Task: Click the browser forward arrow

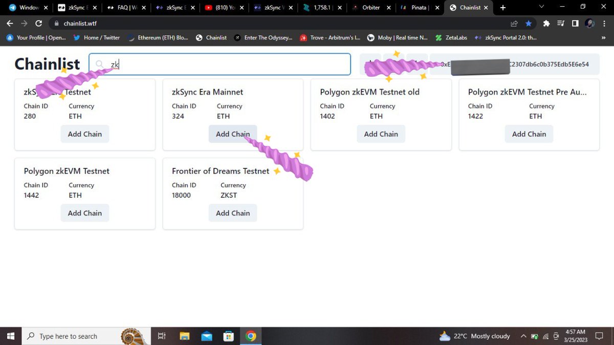Action: pyautogui.click(x=24, y=24)
